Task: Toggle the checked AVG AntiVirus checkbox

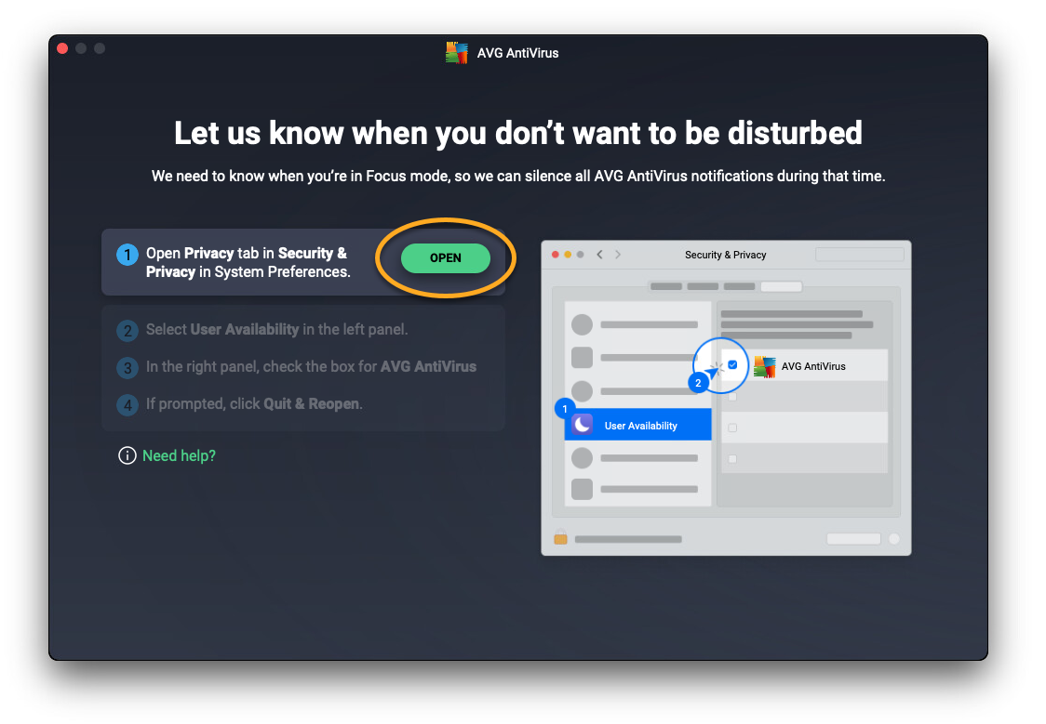Action: coord(732,365)
